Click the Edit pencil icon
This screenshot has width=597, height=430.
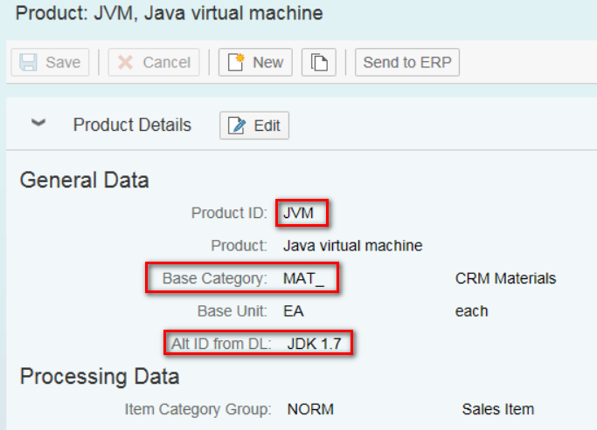point(237,126)
